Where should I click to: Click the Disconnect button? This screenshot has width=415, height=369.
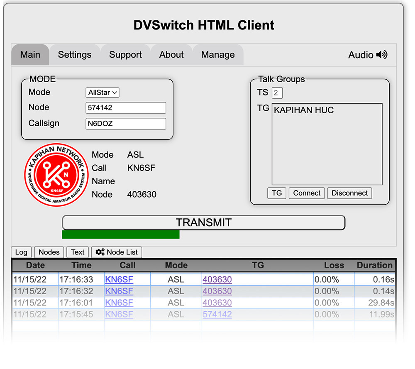coord(349,193)
